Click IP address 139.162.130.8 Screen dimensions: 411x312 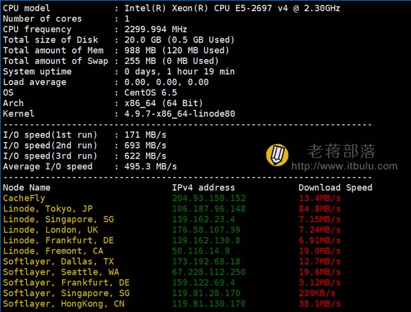coord(206,240)
